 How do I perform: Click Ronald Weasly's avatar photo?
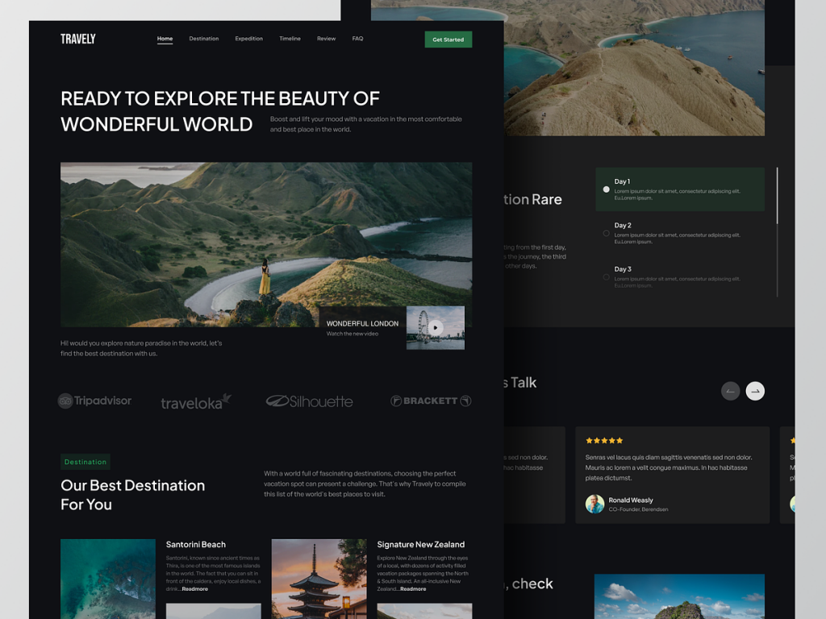[594, 504]
